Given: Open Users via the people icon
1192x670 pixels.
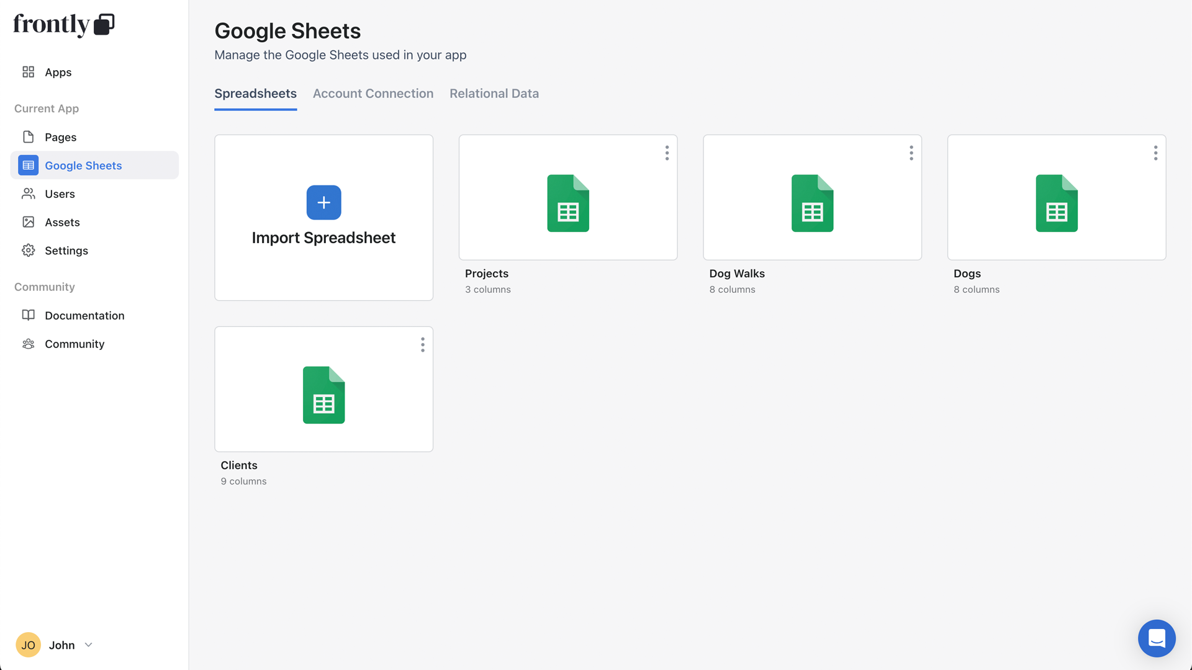Looking at the screenshot, I should point(28,194).
